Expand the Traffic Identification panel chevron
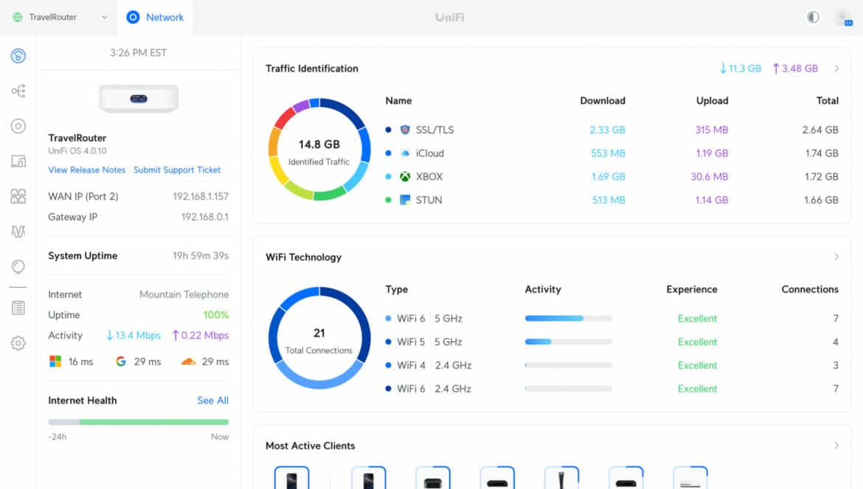This screenshot has height=489, width=863. (836, 69)
